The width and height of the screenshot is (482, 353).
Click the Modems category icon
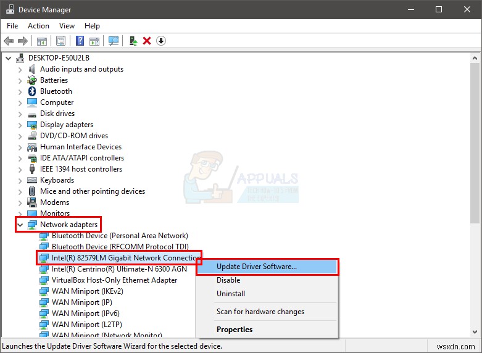[x=32, y=202]
